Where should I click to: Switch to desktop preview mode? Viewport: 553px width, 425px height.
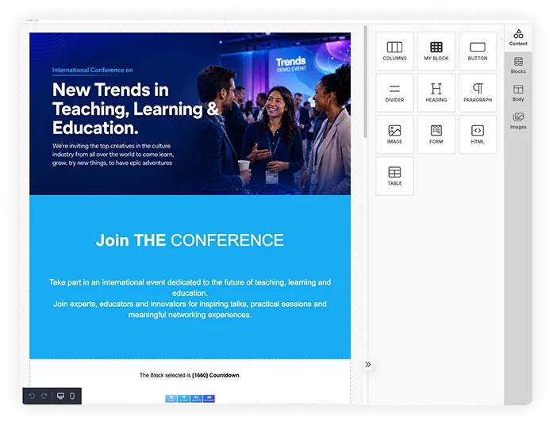pos(60,396)
